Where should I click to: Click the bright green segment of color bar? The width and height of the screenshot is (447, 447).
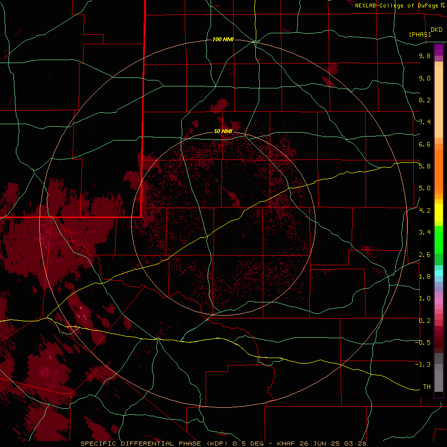click(439, 239)
